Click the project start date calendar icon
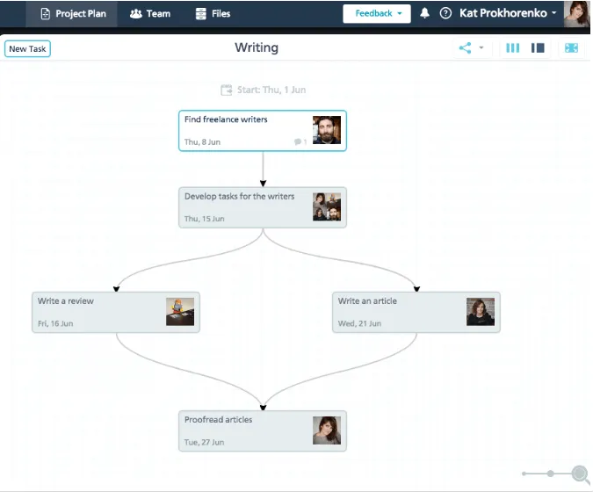Viewport: 593px width, 492px height. pyautogui.click(x=226, y=90)
